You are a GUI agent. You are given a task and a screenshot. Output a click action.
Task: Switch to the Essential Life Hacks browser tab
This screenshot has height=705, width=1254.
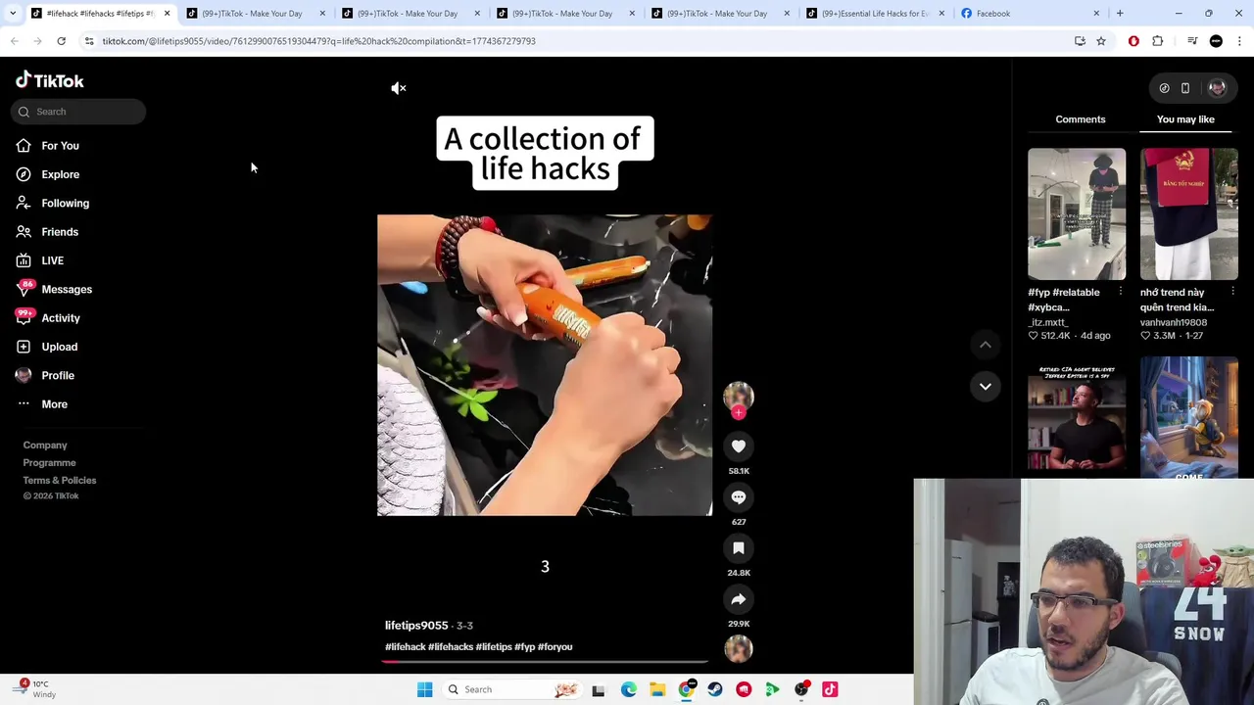tap(874, 14)
